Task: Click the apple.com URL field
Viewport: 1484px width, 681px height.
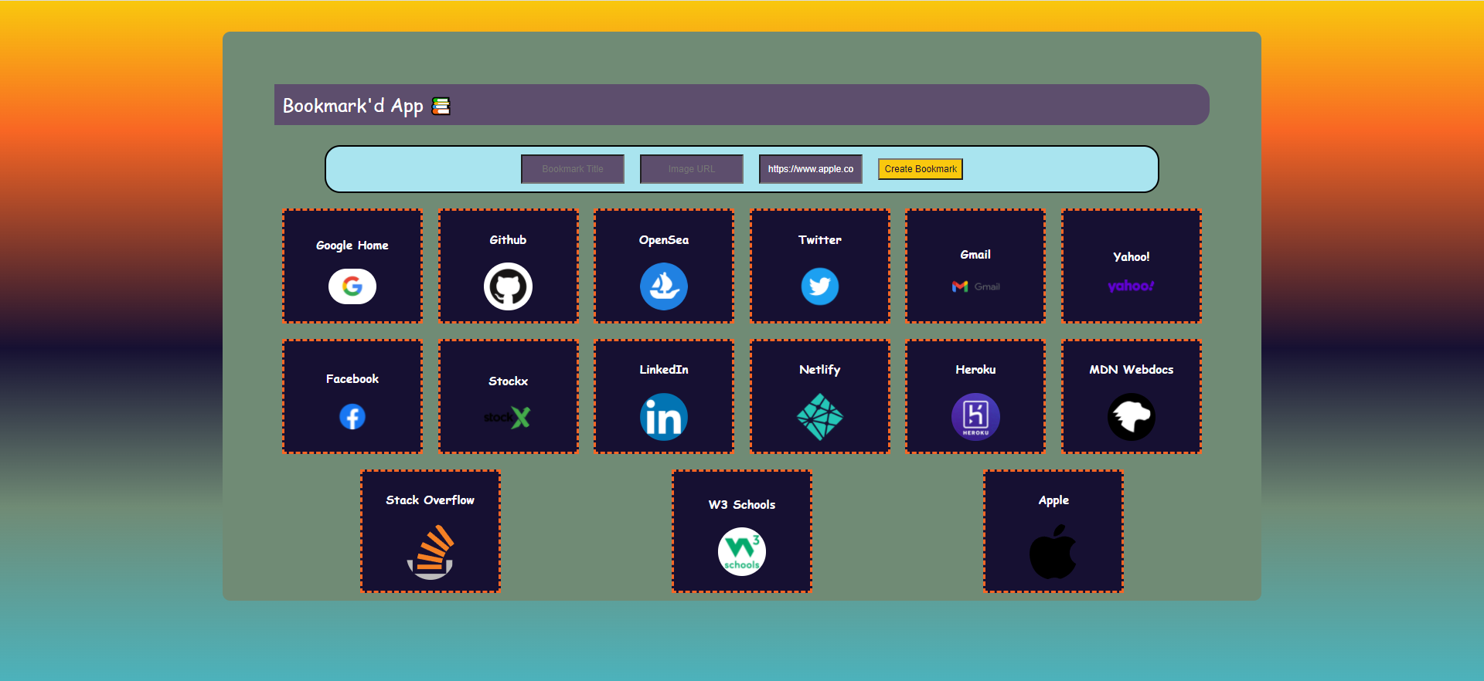Action: point(811,169)
